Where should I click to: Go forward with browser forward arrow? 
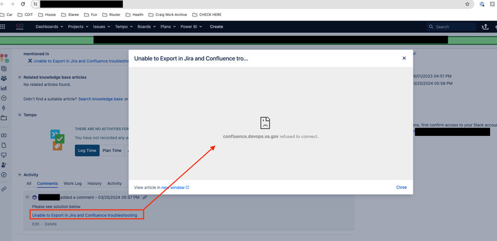(12, 4)
